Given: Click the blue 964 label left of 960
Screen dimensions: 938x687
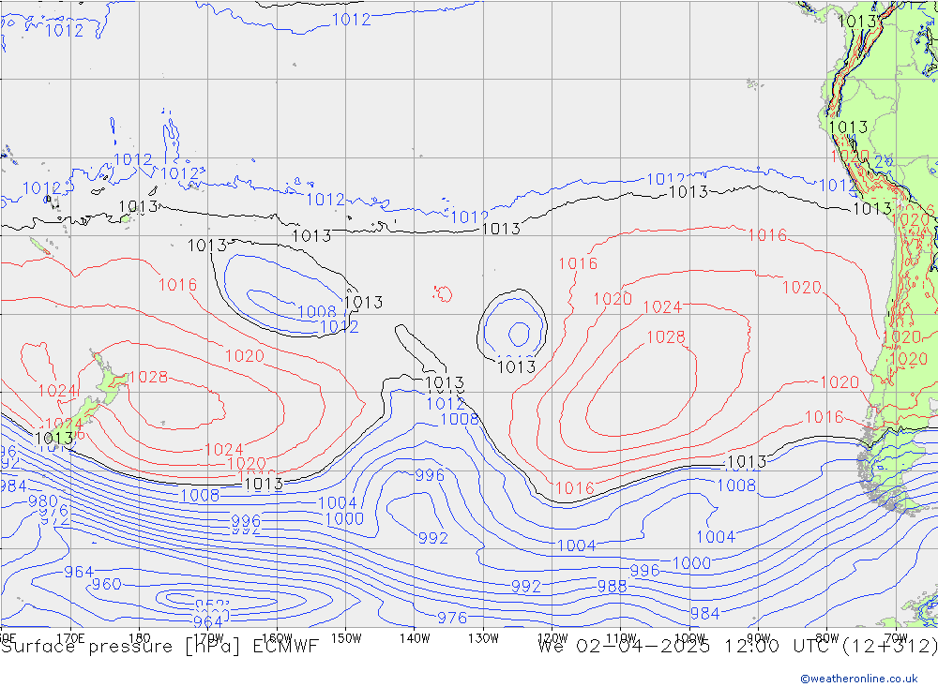Looking at the screenshot, I should tap(79, 573).
